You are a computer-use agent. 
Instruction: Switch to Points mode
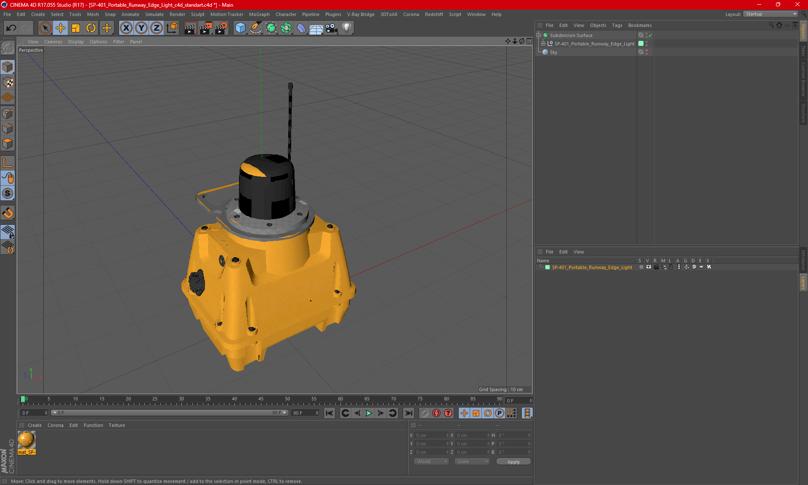(8, 113)
